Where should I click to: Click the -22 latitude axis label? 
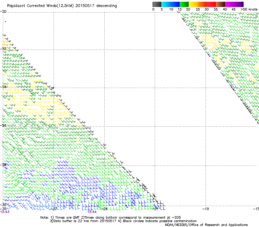pos(3,49)
